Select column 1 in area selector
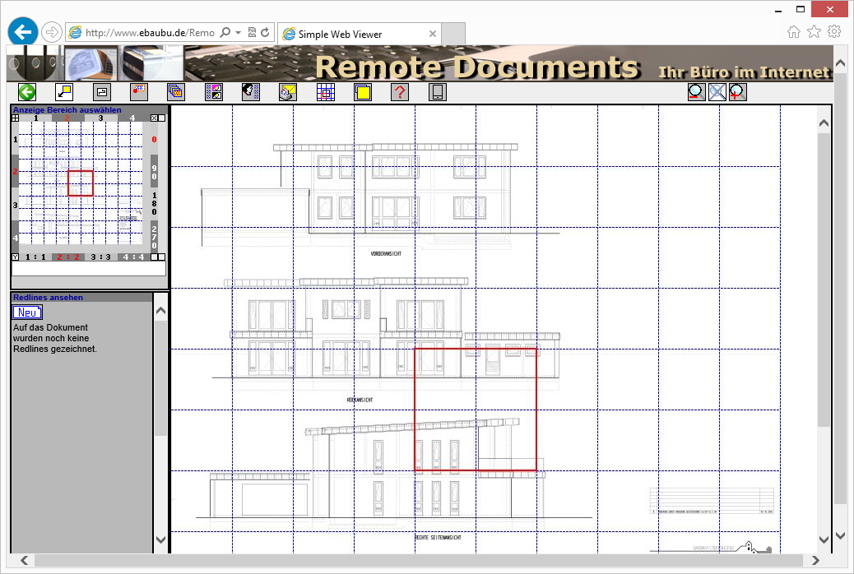Image resolution: width=854 pixels, height=574 pixels. click(36, 118)
